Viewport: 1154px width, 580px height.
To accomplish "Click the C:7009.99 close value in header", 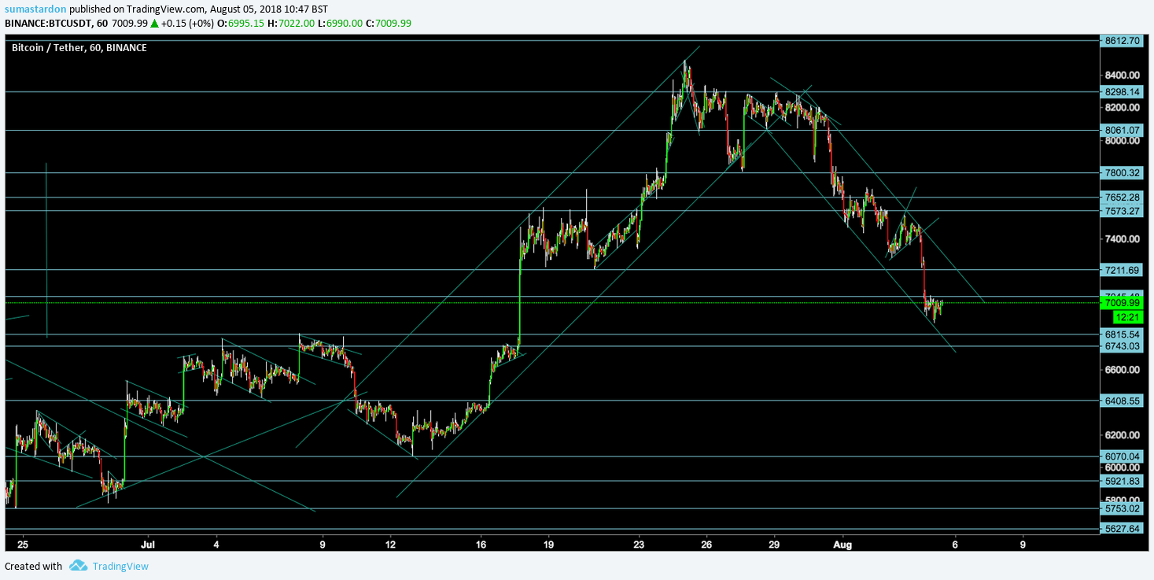I will click(389, 23).
